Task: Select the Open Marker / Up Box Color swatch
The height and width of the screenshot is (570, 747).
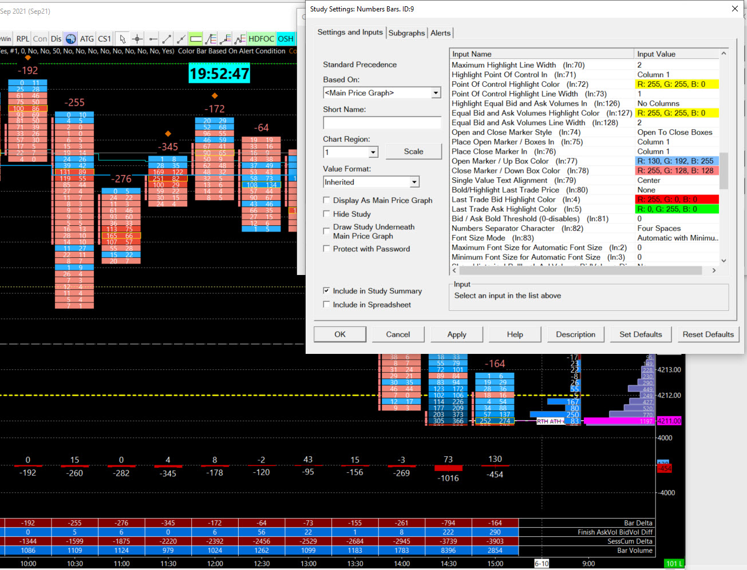Action: 677,161
